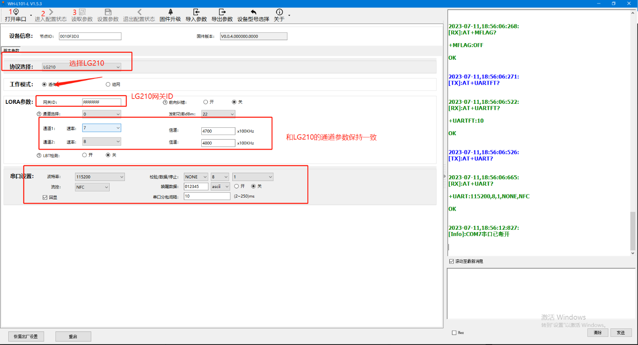Viewport: 638px width, 345px height.
Task: Click the 关于 (About) info icon
Action: coord(279,12)
